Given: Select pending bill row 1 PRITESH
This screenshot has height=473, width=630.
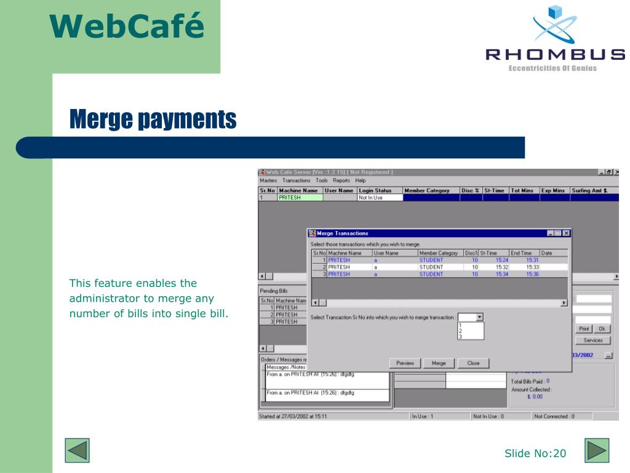Looking at the screenshot, I should (283, 308).
